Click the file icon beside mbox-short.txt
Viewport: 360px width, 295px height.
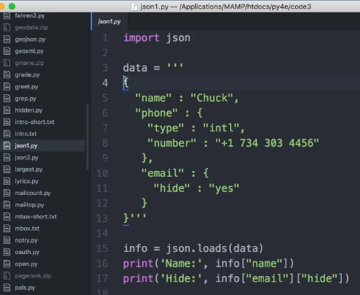pos(7,216)
